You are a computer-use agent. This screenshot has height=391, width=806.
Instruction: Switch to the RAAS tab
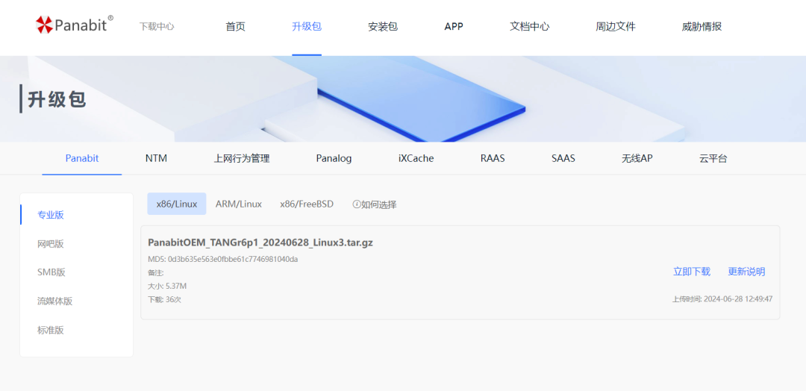click(493, 158)
